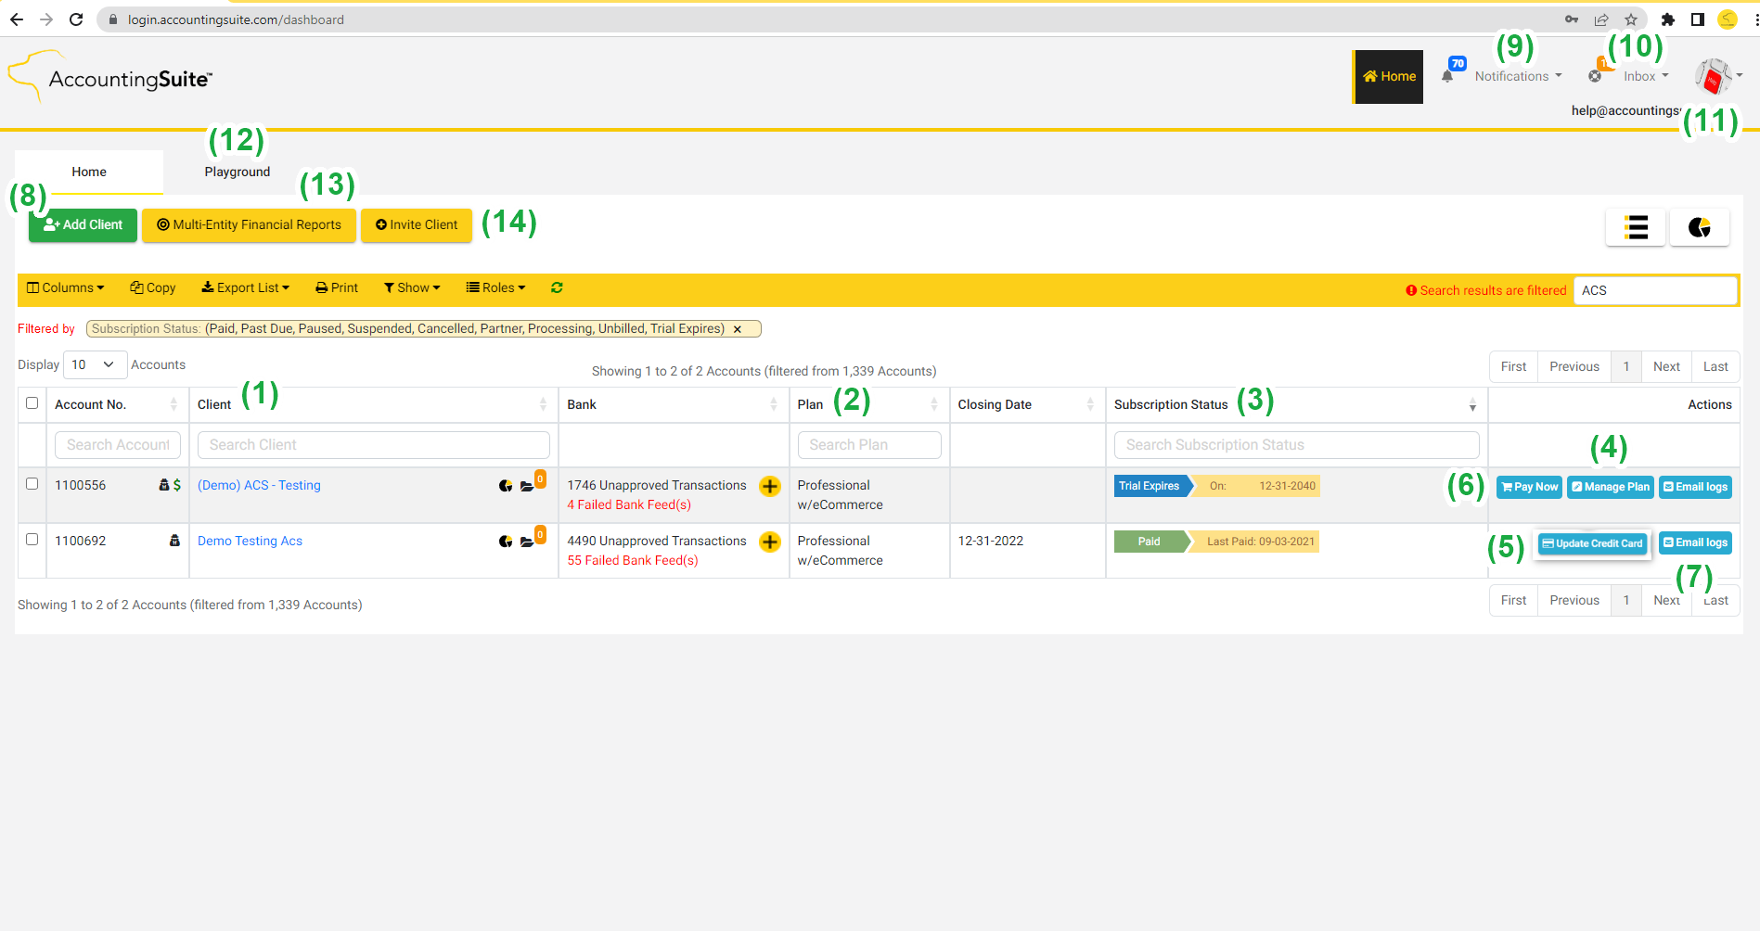Image resolution: width=1760 pixels, height=931 pixels.
Task: Click the Home nav button
Action: [x=1389, y=76]
